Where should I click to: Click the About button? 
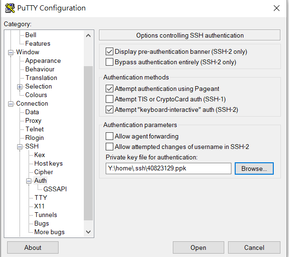pyautogui.click(x=33, y=247)
